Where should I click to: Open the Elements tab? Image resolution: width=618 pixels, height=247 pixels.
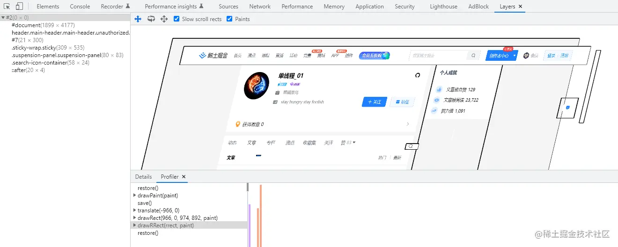point(48,7)
